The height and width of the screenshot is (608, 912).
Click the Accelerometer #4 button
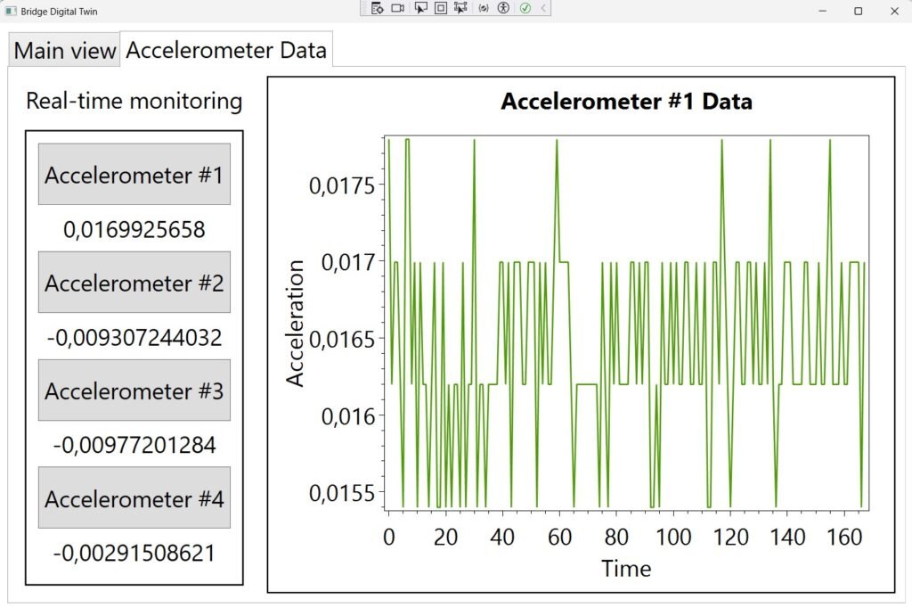point(134,498)
